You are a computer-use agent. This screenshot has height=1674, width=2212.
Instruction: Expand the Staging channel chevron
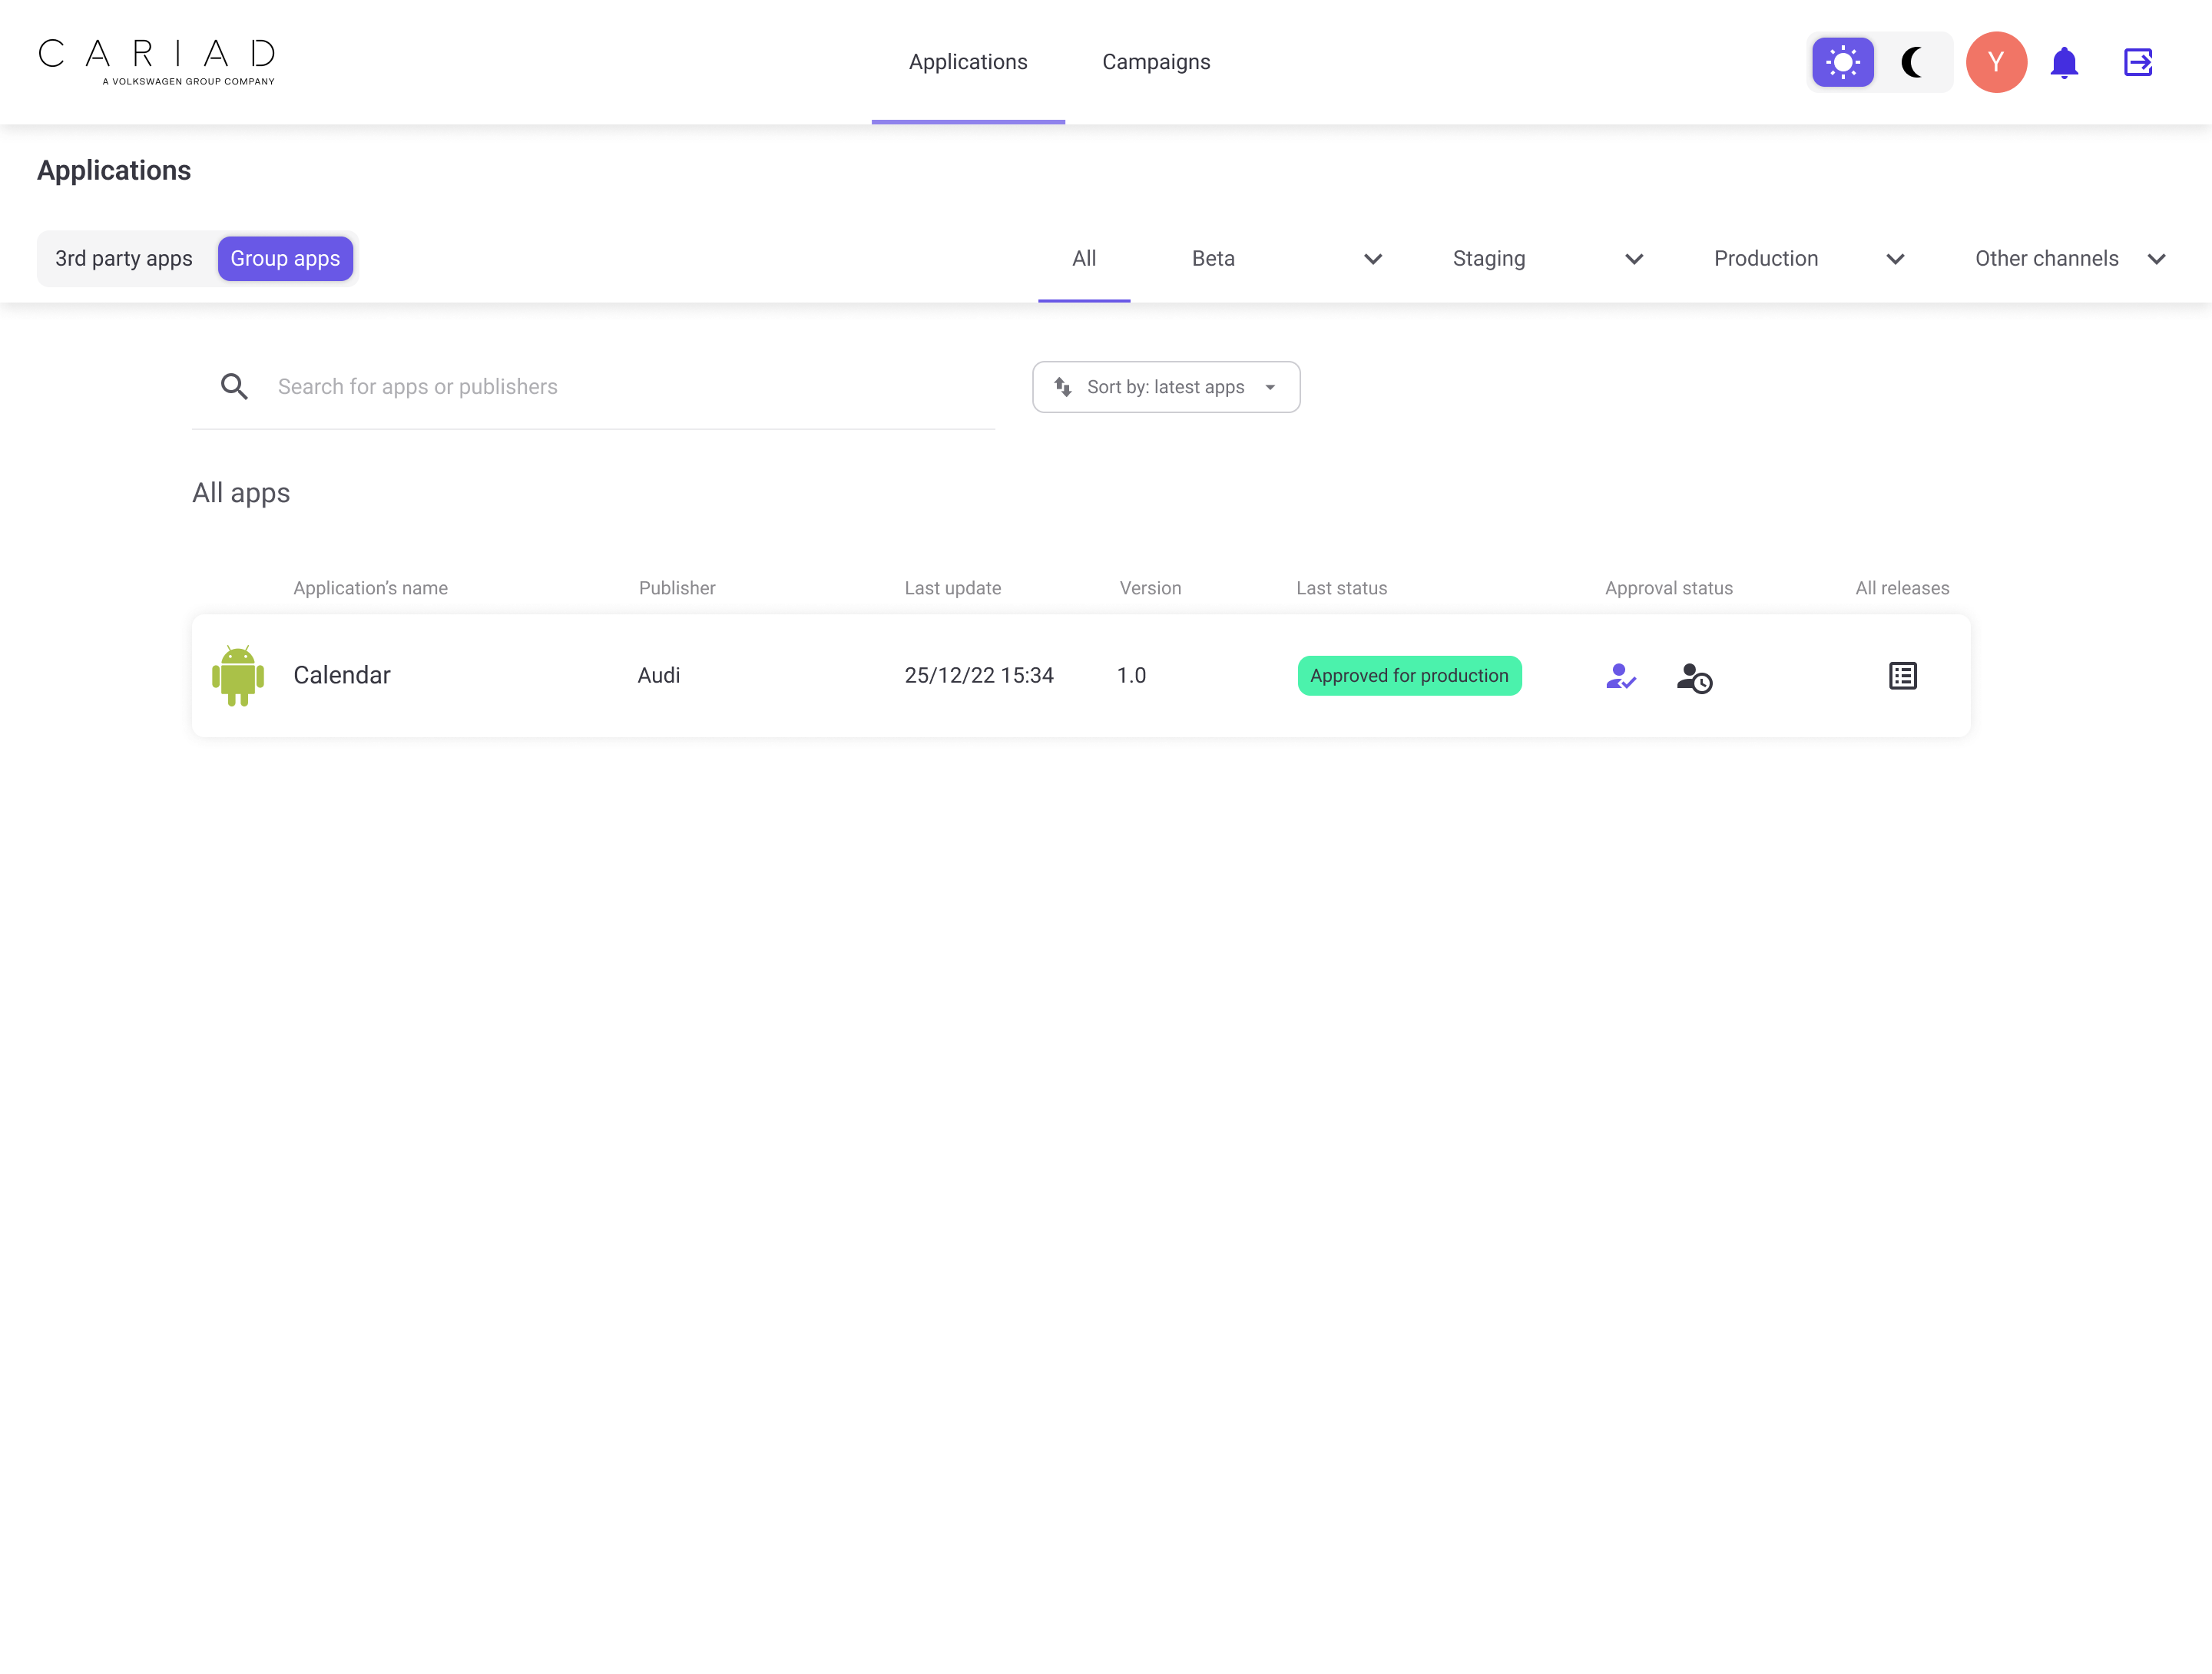(x=1634, y=259)
